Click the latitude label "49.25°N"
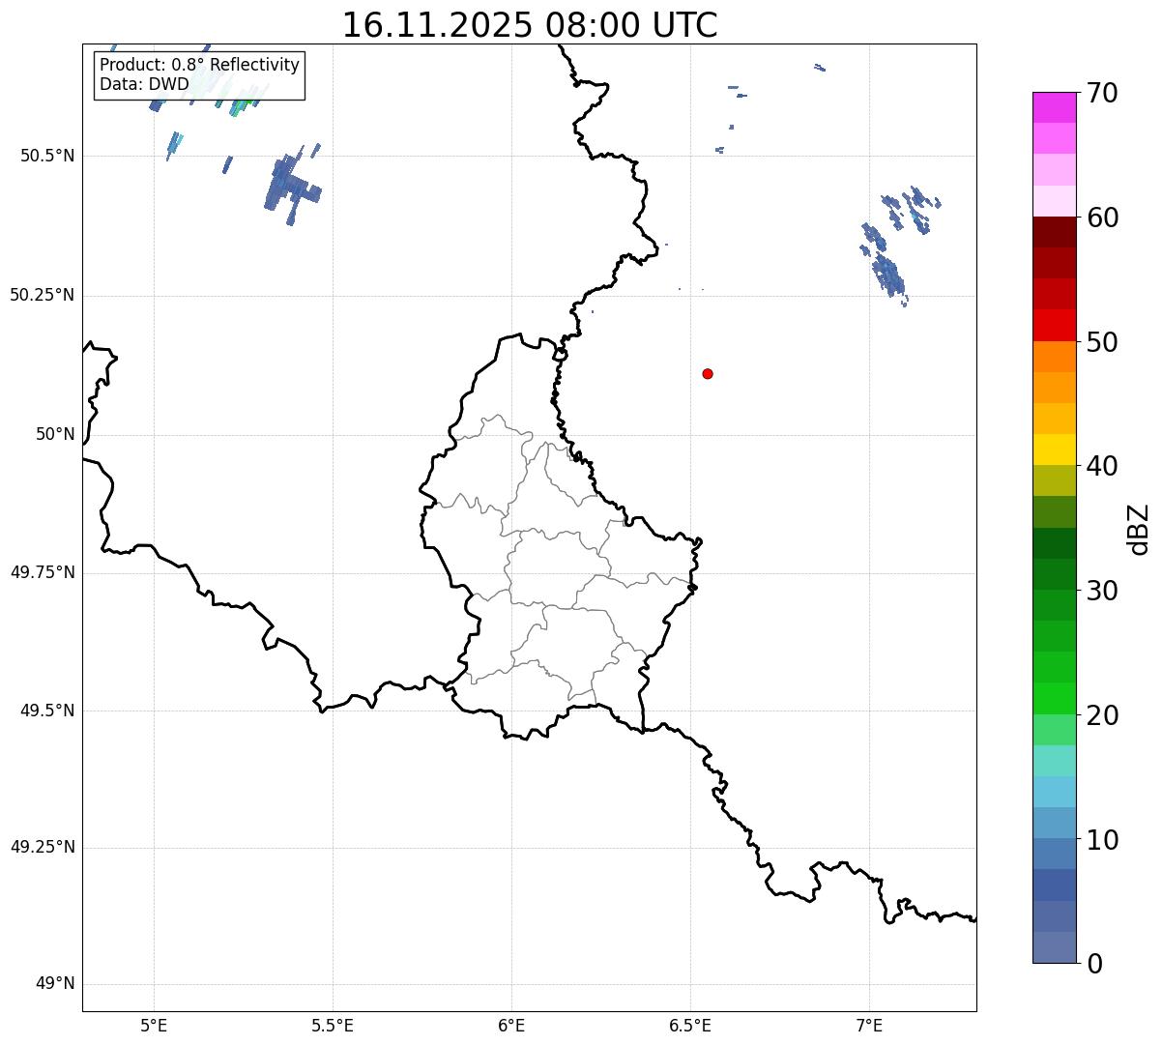 [x=42, y=847]
